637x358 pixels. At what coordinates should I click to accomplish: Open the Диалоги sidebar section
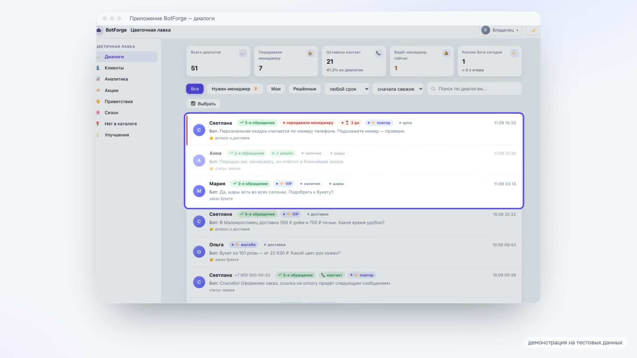[127, 57]
